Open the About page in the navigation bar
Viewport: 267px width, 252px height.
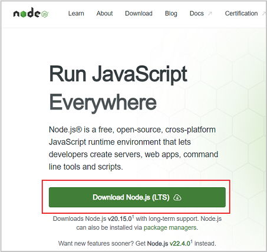(104, 14)
